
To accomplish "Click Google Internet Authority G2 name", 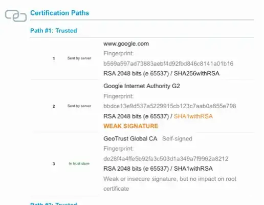I will (x=142, y=86).
